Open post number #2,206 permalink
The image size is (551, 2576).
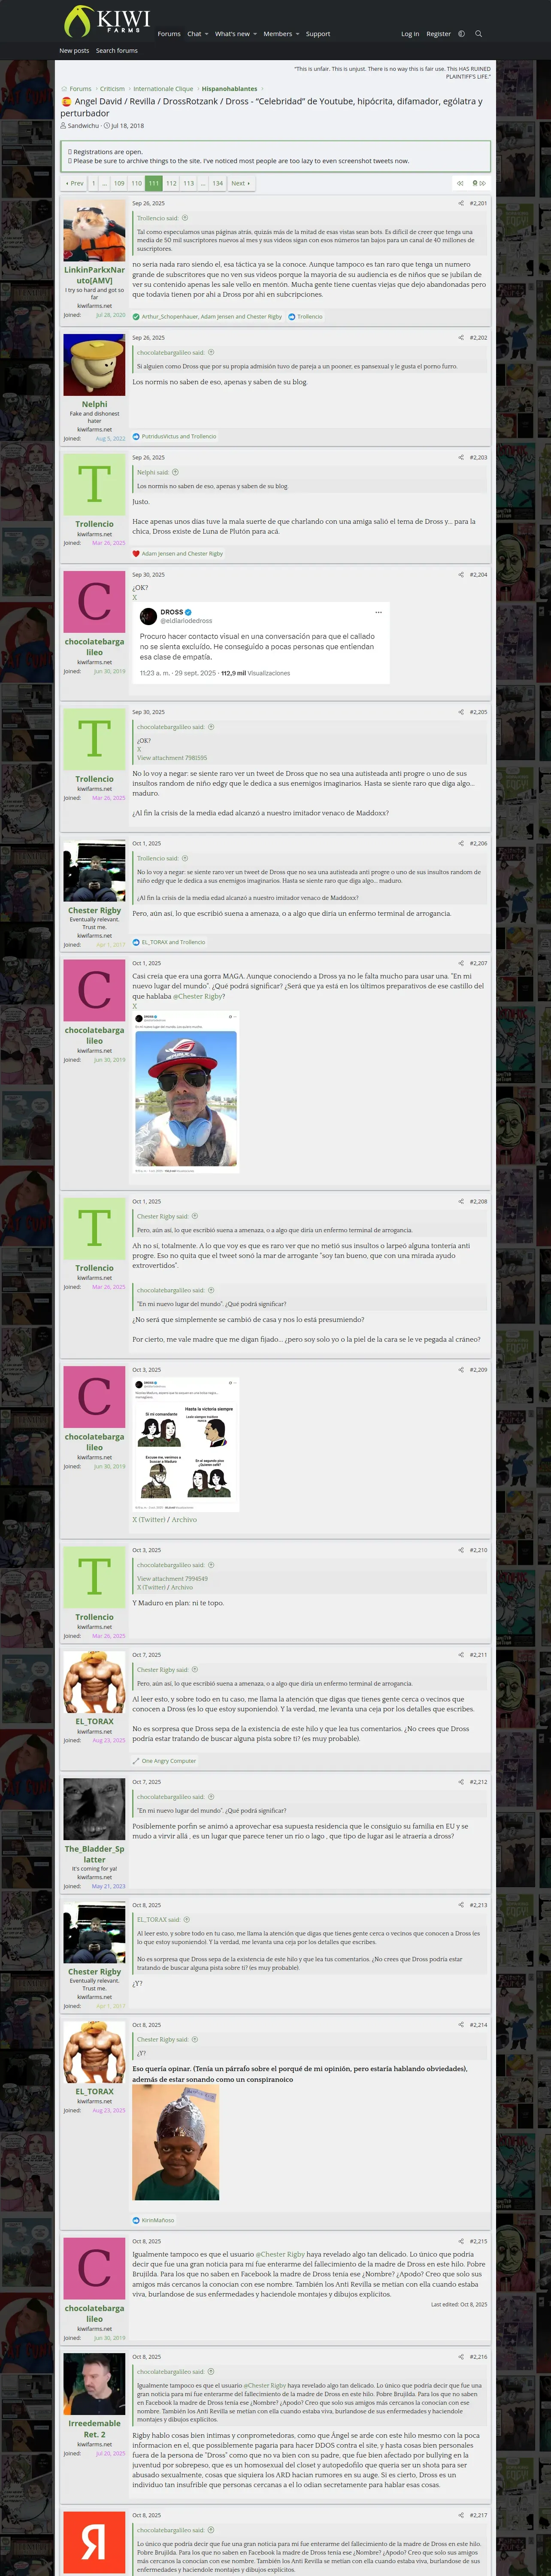point(479,843)
